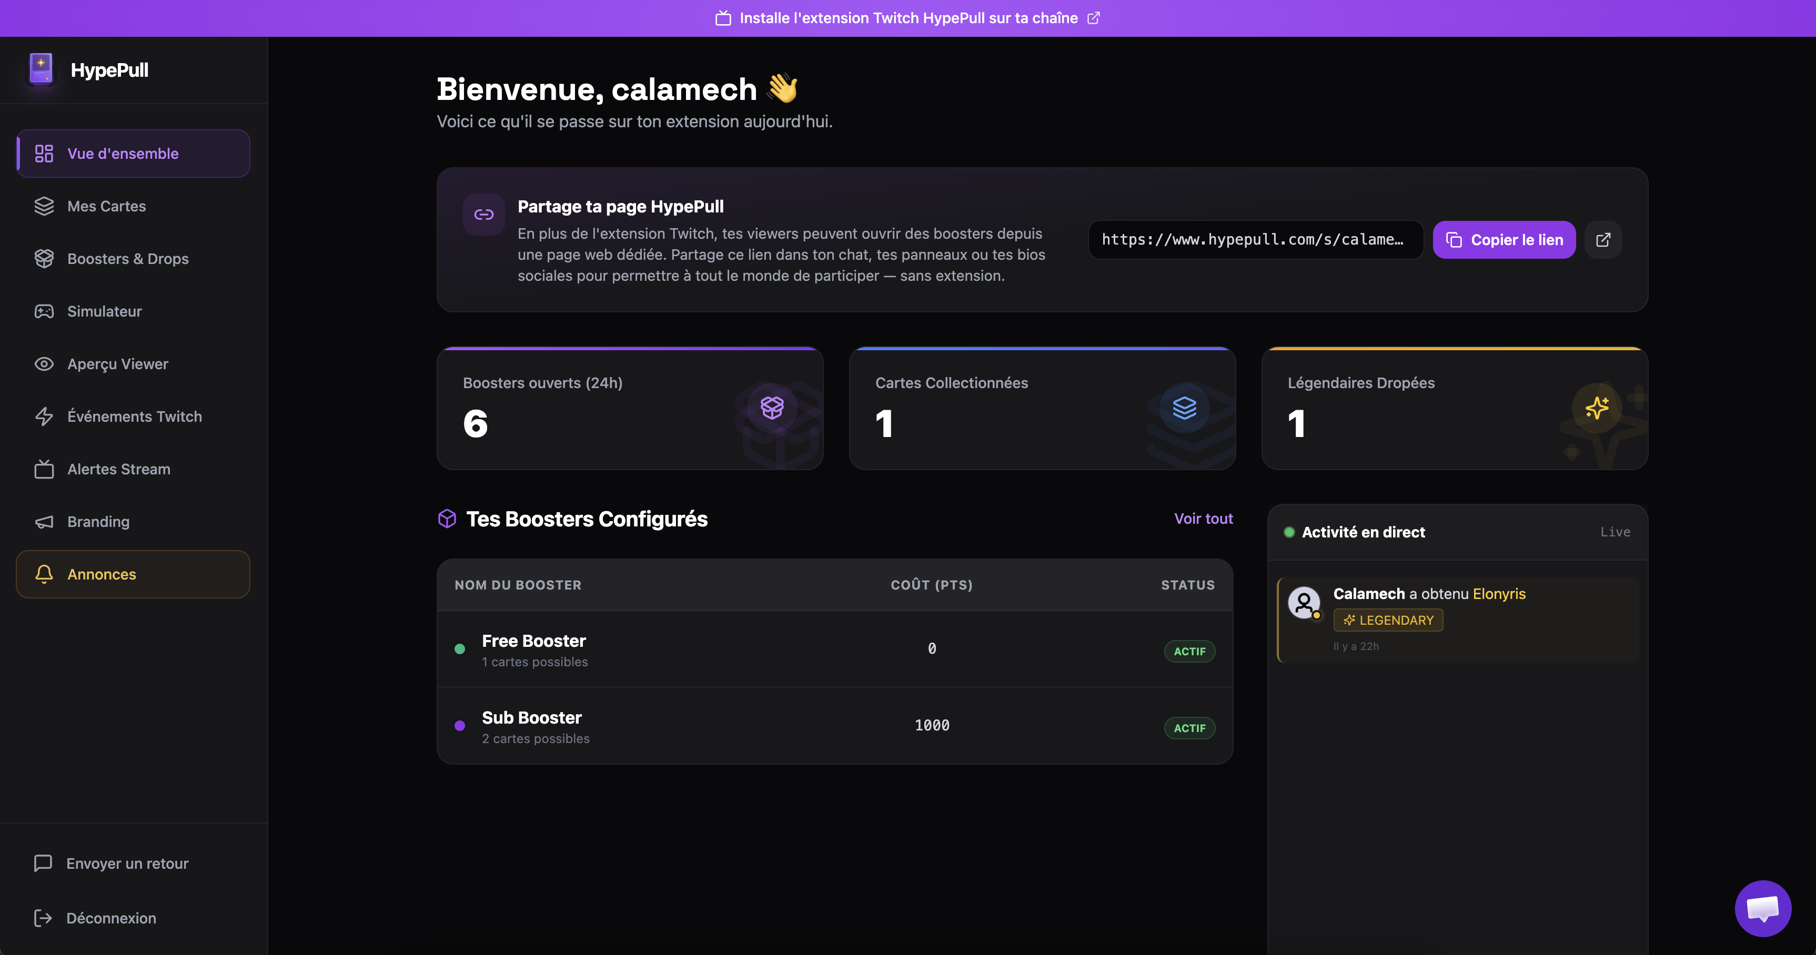1816x955 pixels.
Task: Click the purple dot beside Sub Booster
Action: 460,726
